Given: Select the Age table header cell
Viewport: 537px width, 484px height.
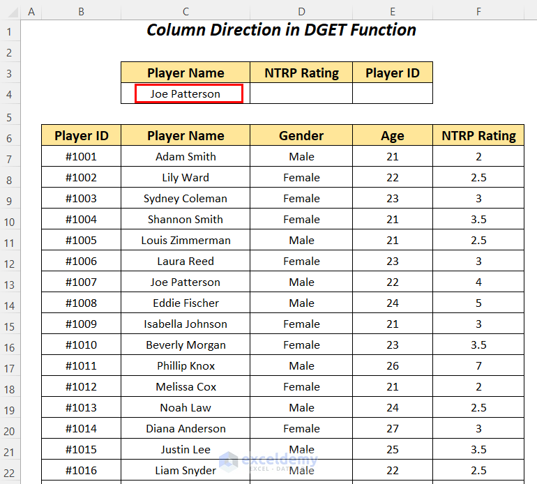Looking at the screenshot, I should click(x=393, y=135).
